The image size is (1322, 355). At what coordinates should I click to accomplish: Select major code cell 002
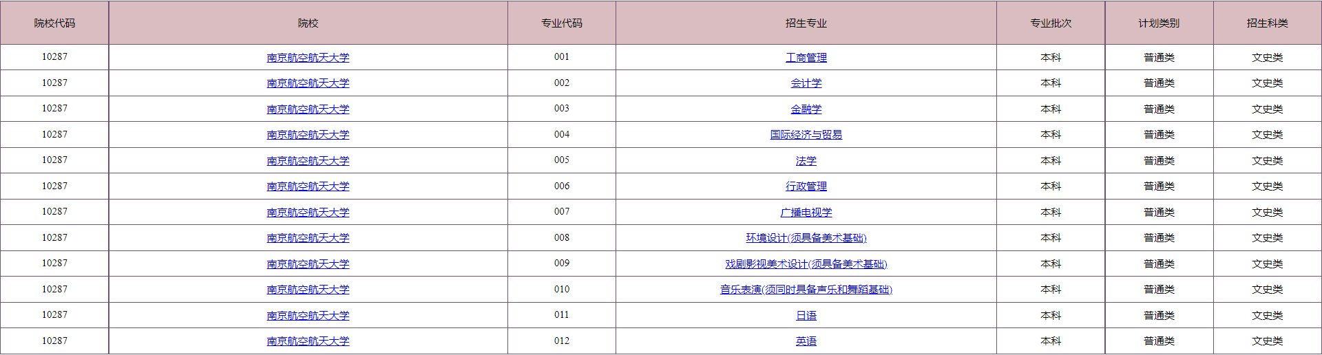562,83
